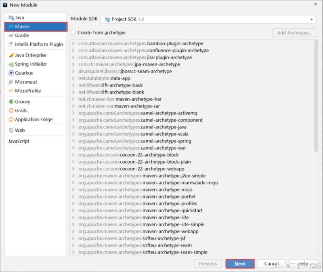Select the Gradle module type

coord(22,35)
